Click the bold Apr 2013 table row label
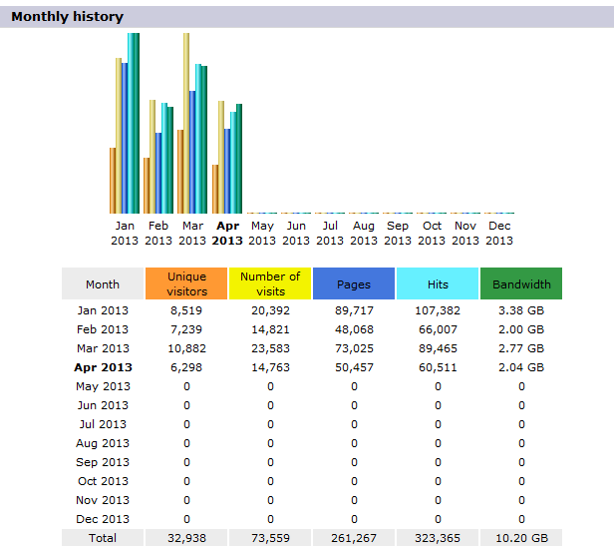This screenshot has width=614, height=552. coord(103,367)
